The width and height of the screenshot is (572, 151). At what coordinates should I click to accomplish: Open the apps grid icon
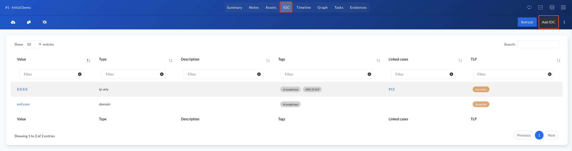pos(563,7)
